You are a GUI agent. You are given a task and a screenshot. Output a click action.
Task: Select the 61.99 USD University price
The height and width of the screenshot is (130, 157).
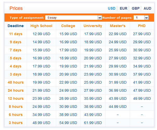(x=93, y=123)
